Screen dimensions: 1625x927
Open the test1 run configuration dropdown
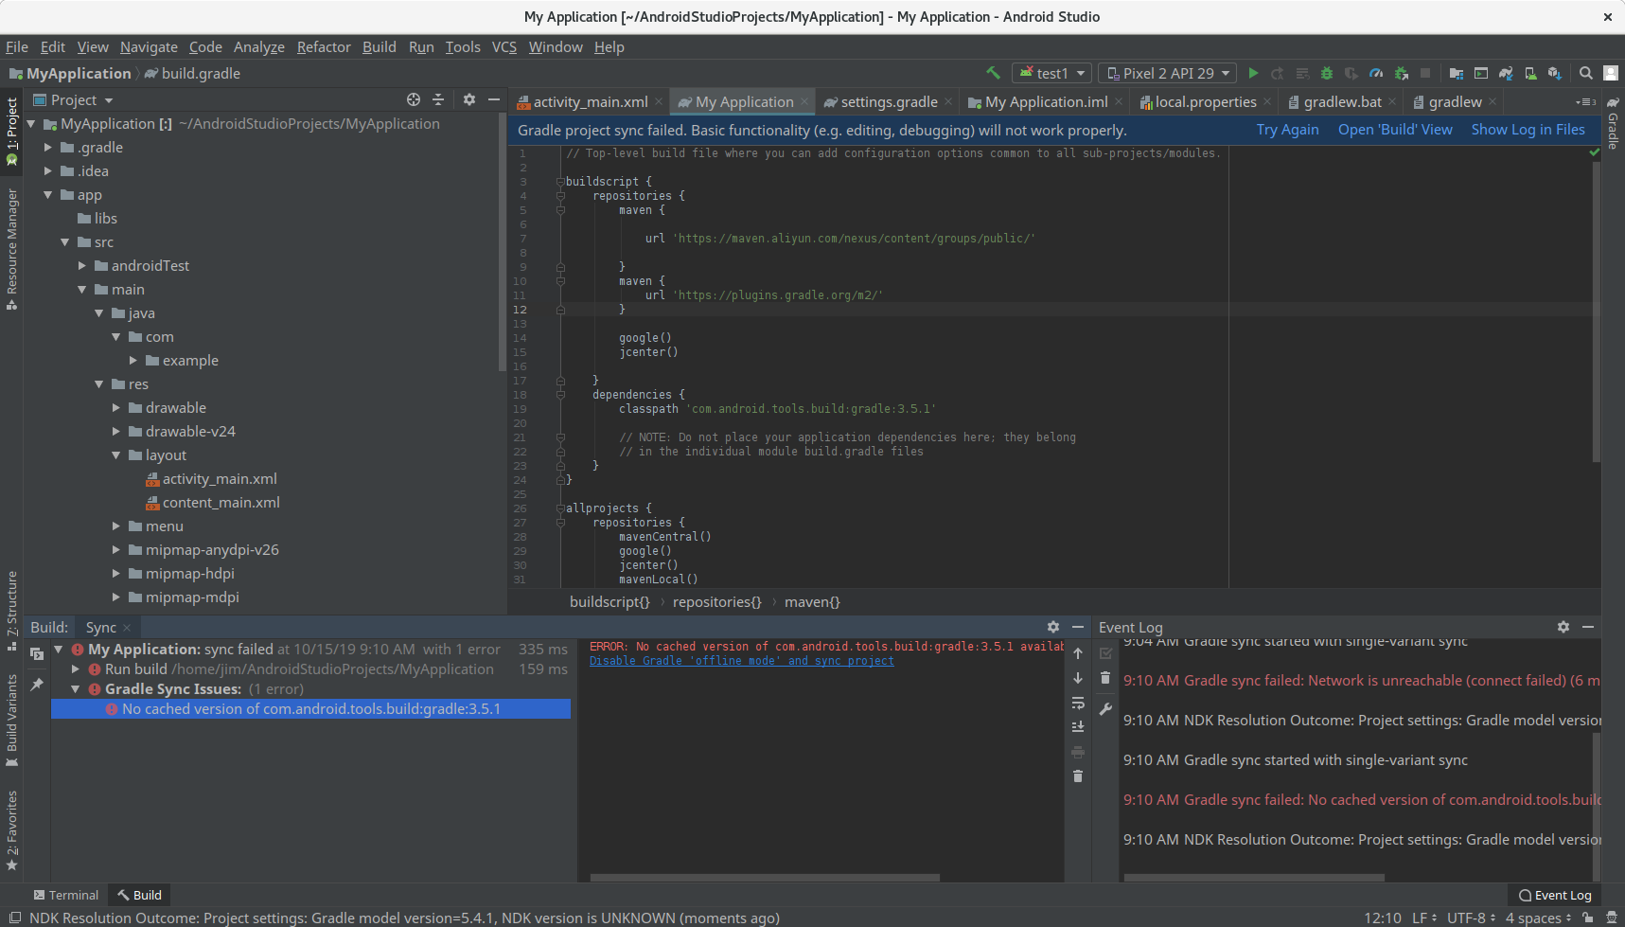(x=1051, y=72)
